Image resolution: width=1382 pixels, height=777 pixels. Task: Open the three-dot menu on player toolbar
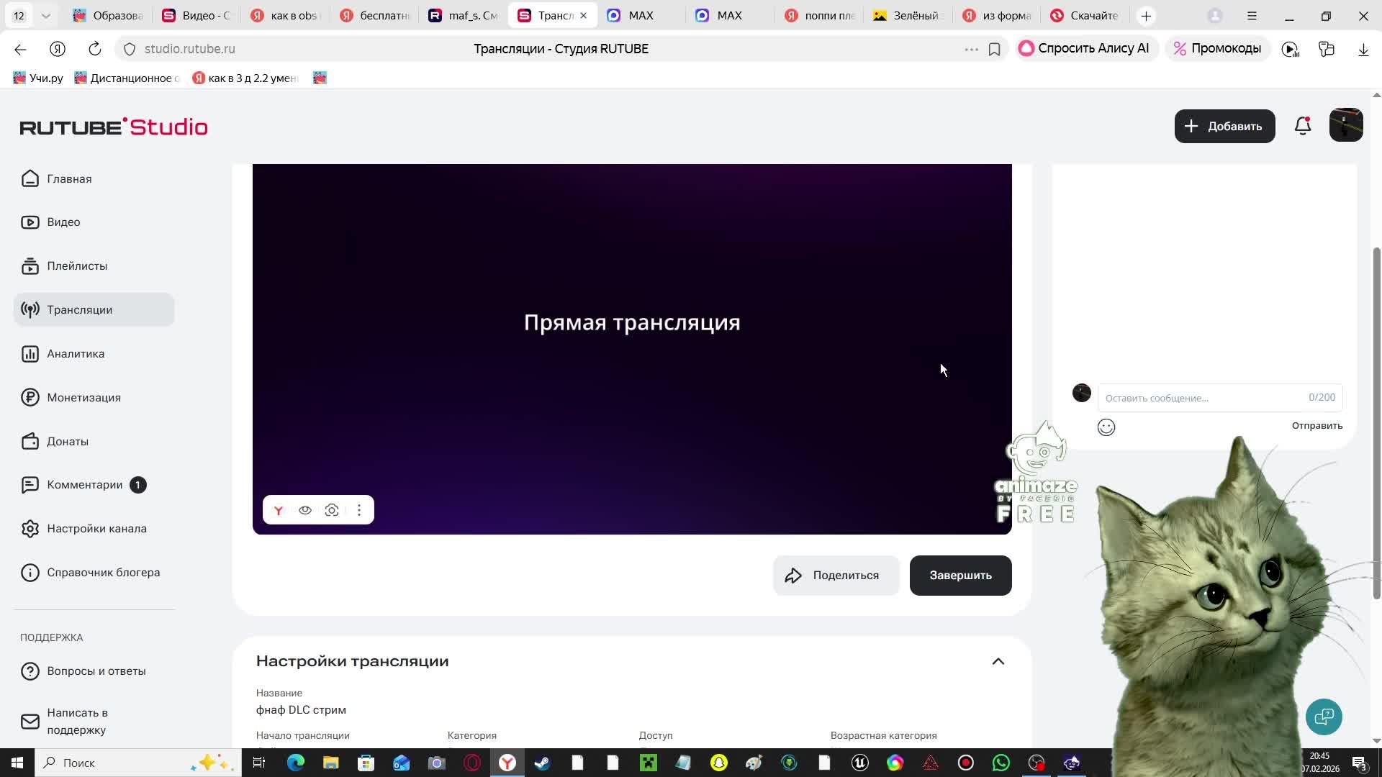(x=359, y=510)
